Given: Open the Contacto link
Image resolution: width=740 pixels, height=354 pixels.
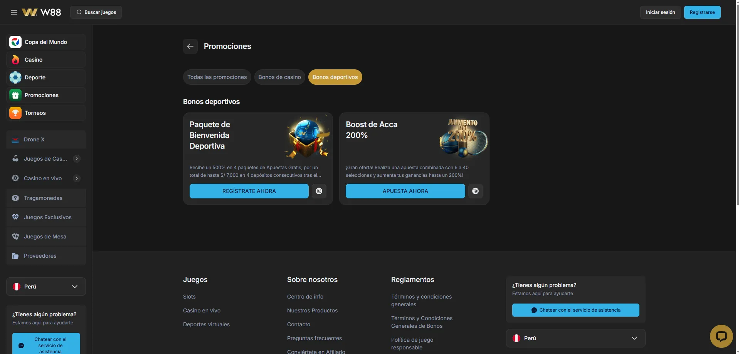Looking at the screenshot, I should (x=299, y=324).
